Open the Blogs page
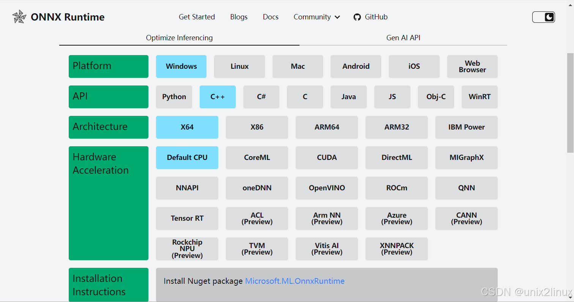The height and width of the screenshot is (302, 574). tap(239, 17)
